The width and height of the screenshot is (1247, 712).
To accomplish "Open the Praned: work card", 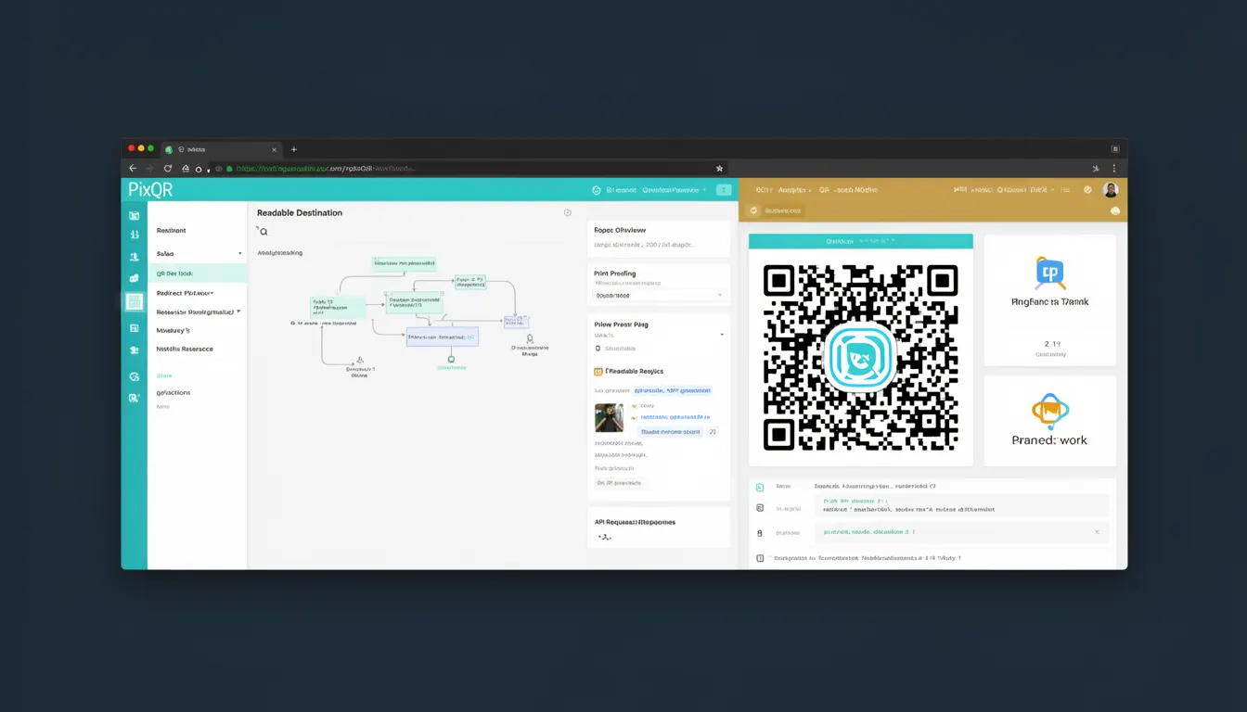I will (x=1049, y=421).
